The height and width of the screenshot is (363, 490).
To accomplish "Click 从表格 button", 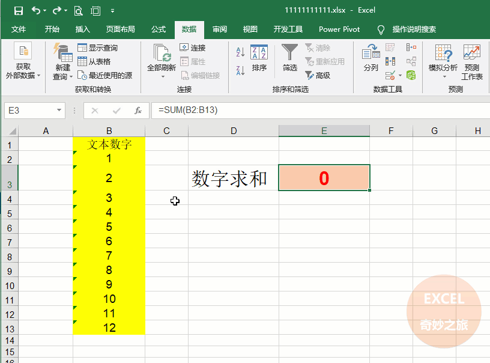I will 94,61.
